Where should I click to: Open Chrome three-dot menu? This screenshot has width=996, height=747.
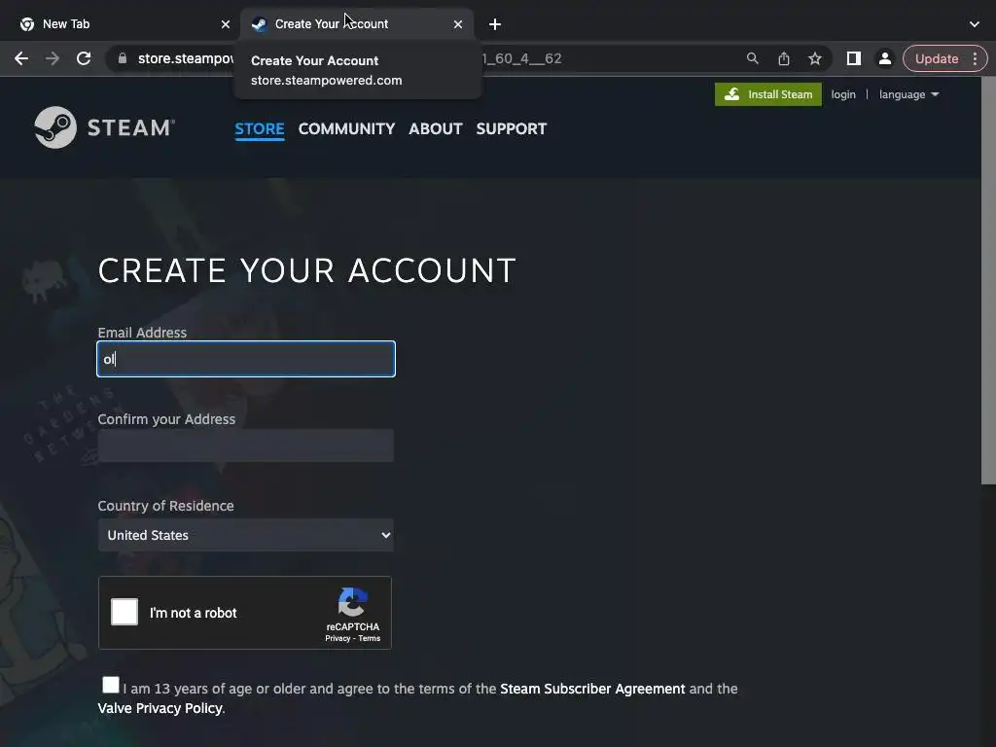click(x=975, y=58)
